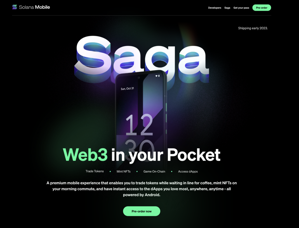The height and width of the screenshot is (228, 299).
Task: Click the phone's battery status icon
Action: (159, 76)
